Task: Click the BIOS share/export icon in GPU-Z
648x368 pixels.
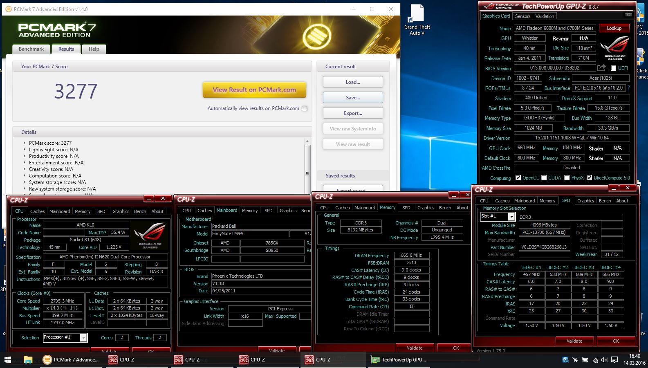Action: coord(601,68)
